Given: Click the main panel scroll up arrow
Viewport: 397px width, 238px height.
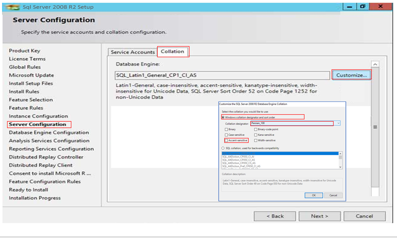Looking at the screenshot, I should [x=375, y=64].
